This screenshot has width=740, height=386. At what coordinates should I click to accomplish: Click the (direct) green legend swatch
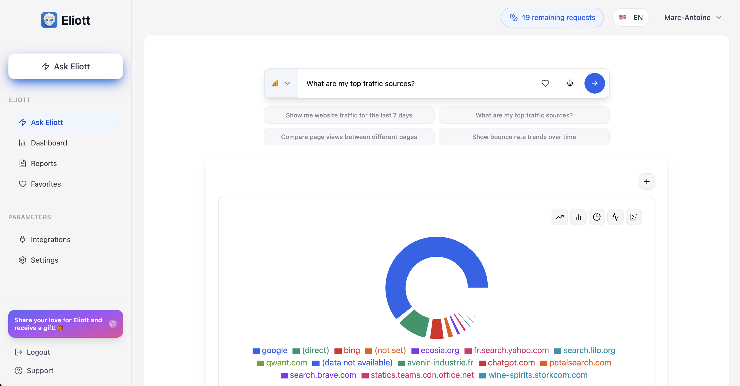coord(296,351)
